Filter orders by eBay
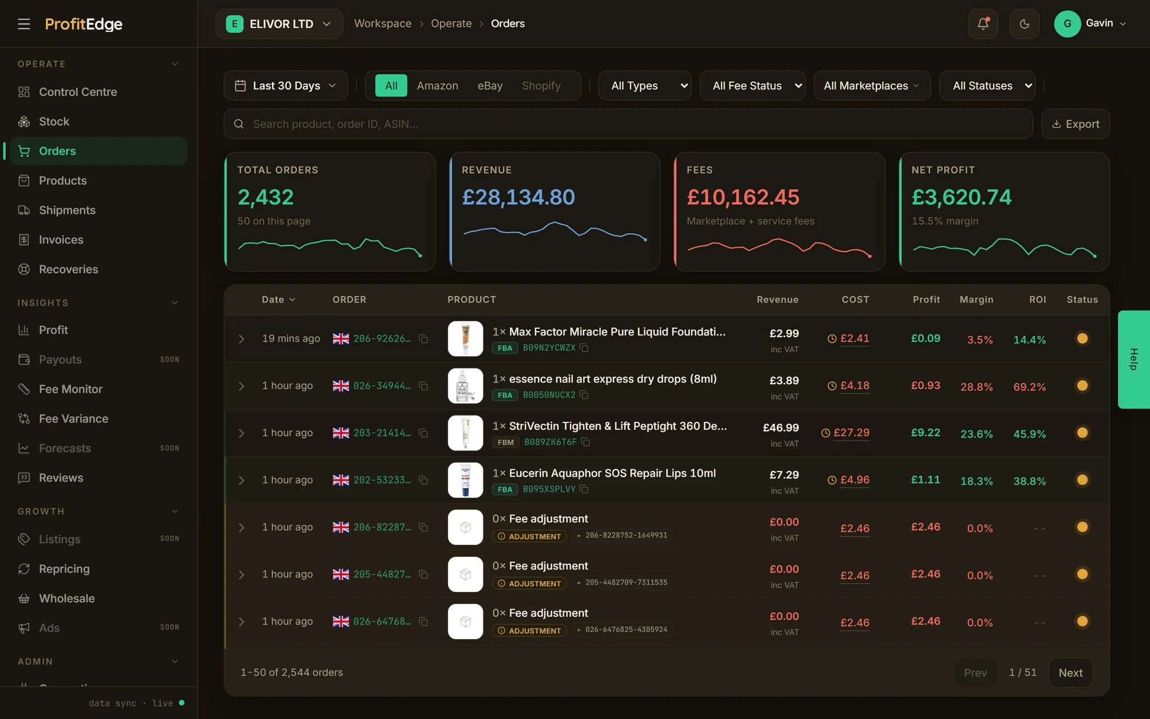Screen dimensions: 1150x719 coord(490,85)
